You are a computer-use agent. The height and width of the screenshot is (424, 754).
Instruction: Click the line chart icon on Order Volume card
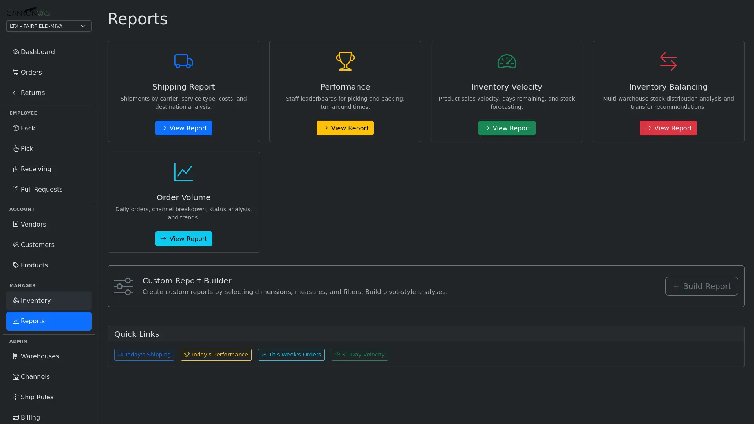pyautogui.click(x=183, y=172)
